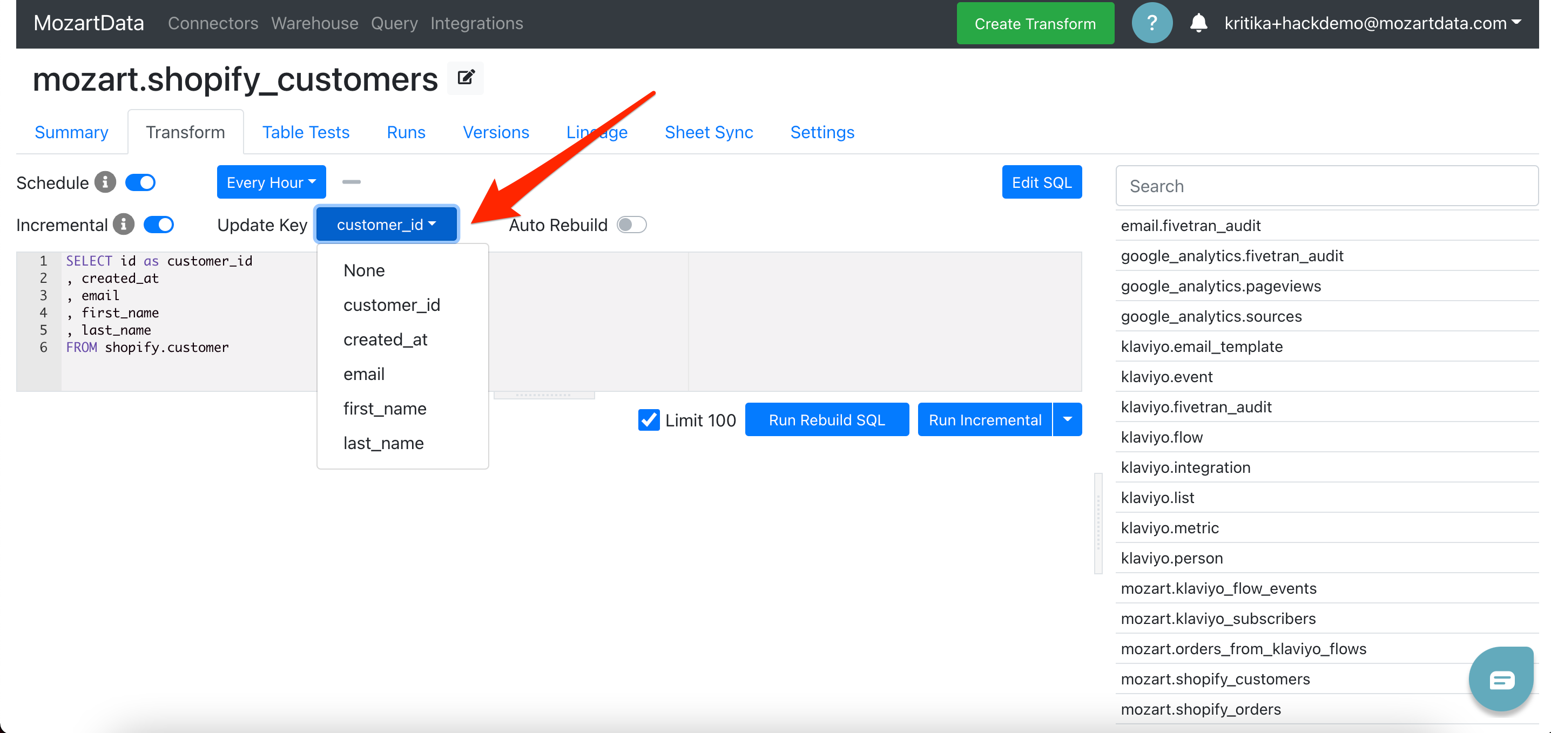Viewport: 1551px width, 733px height.
Task: Click the vertical panel splitter handle
Action: [x=1098, y=523]
